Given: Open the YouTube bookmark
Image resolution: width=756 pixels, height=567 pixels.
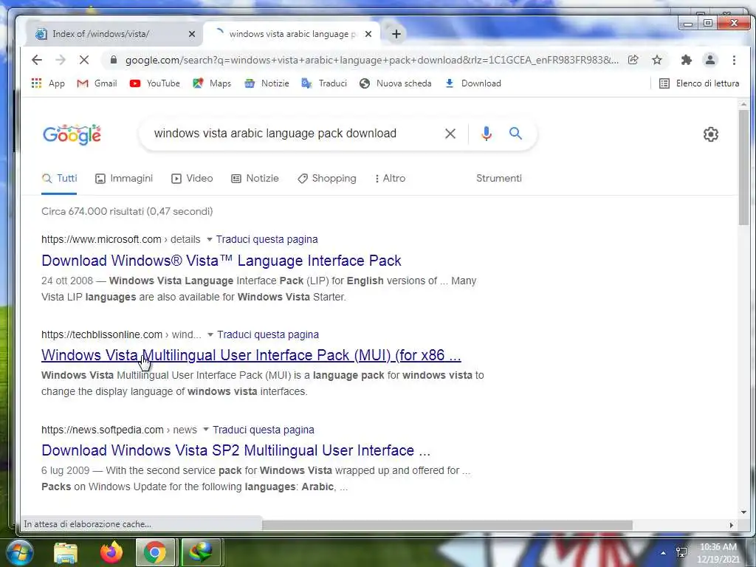Looking at the screenshot, I should click(x=155, y=83).
